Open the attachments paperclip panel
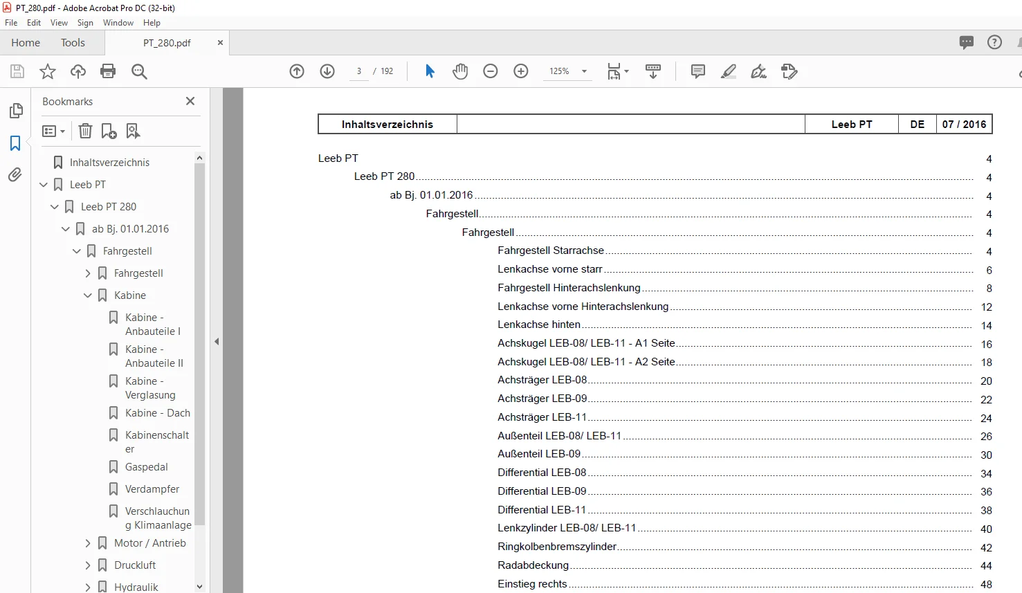 coord(15,174)
